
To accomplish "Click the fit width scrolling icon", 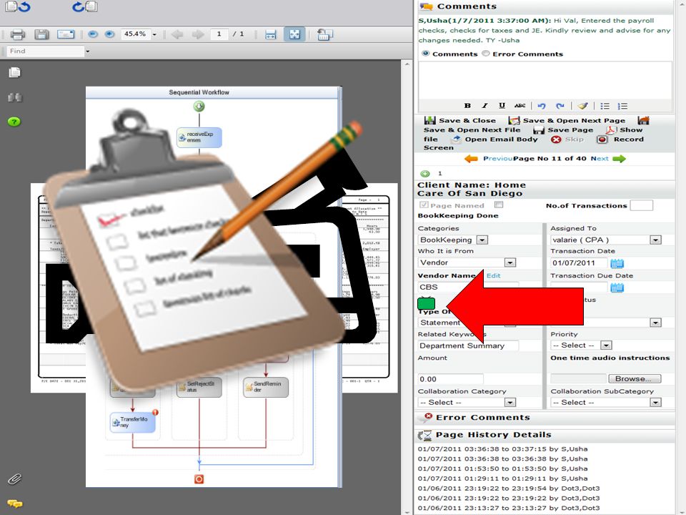I will (x=271, y=34).
